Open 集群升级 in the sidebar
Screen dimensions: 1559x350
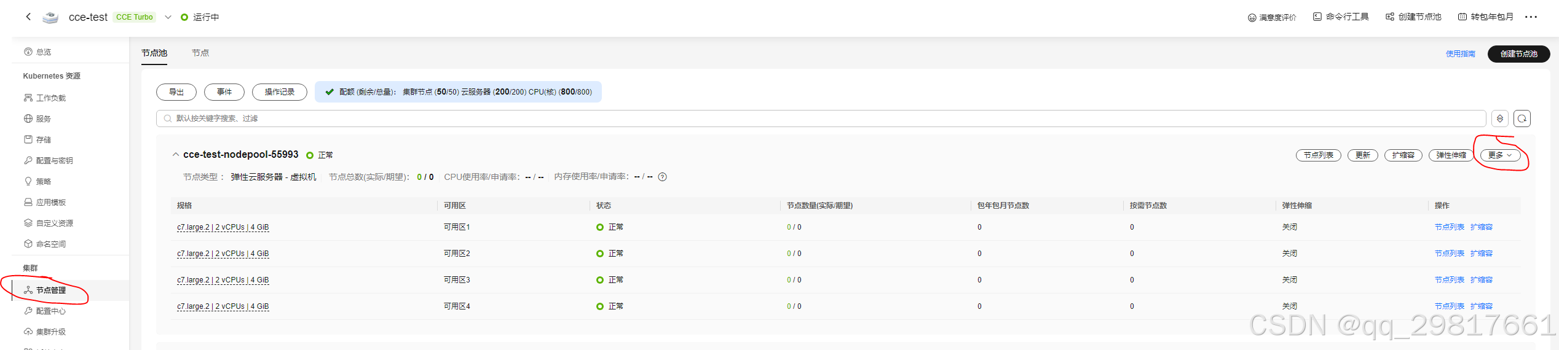pyautogui.click(x=45, y=332)
